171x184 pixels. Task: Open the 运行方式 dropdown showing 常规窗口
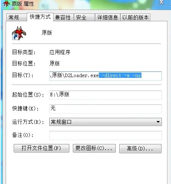coord(106,122)
